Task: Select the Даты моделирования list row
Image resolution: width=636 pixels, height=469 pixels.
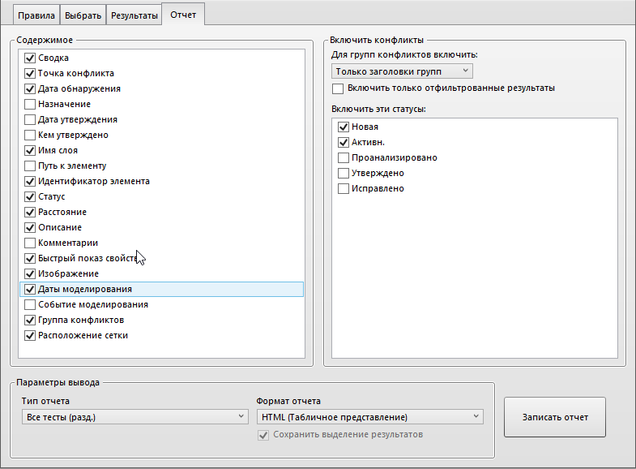Action: click(162, 289)
